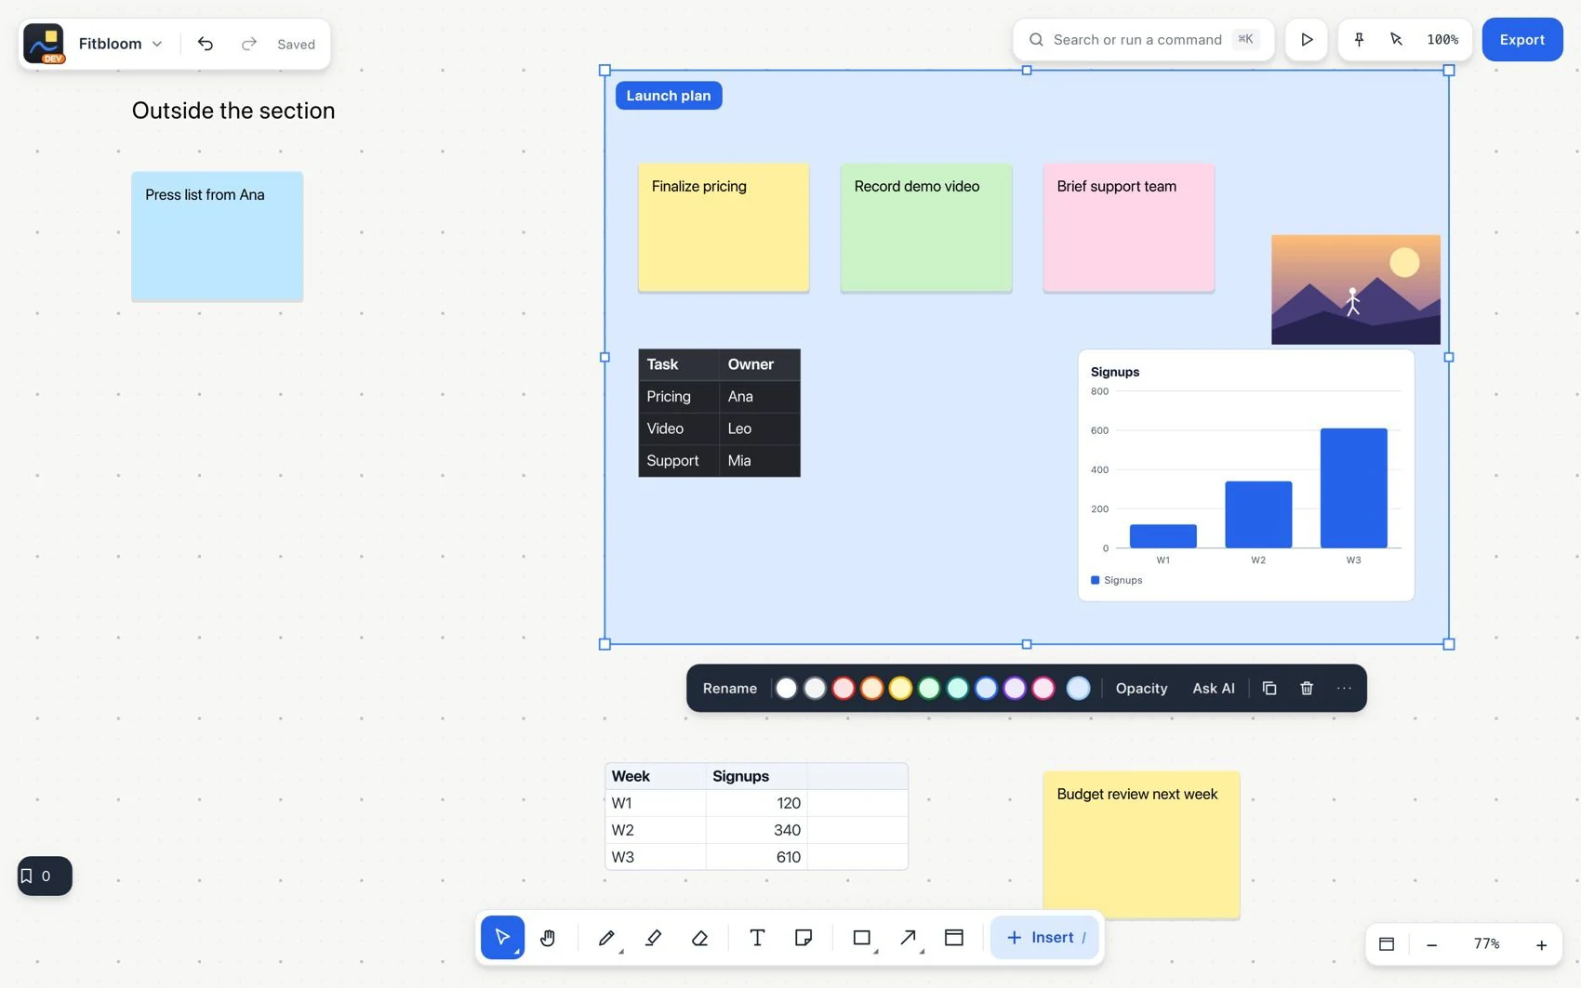The width and height of the screenshot is (1581, 988).
Task: Delete selection with trash icon
Action: (1307, 688)
